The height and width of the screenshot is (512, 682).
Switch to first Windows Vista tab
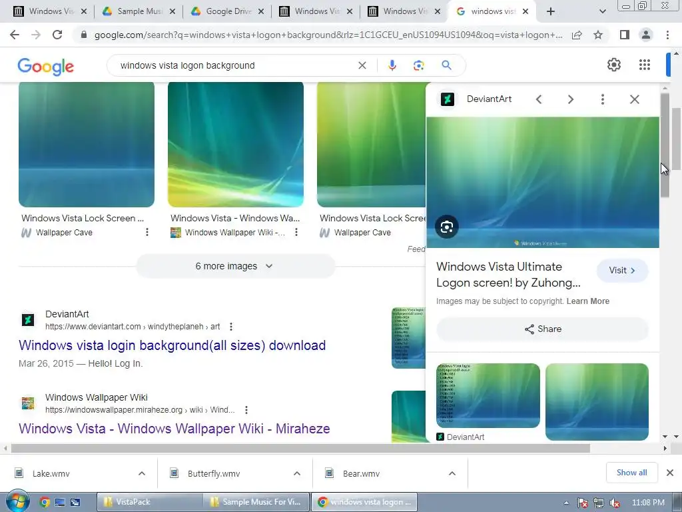(x=49, y=11)
